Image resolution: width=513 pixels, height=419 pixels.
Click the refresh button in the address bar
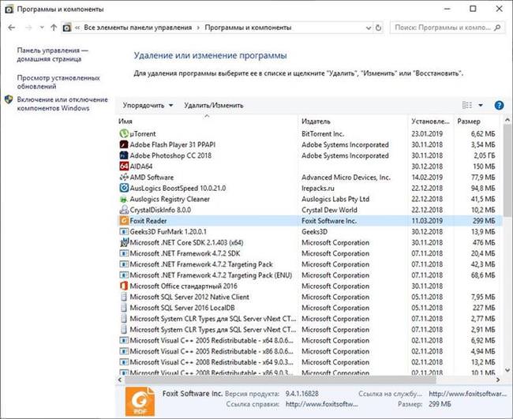pos(378,28)
